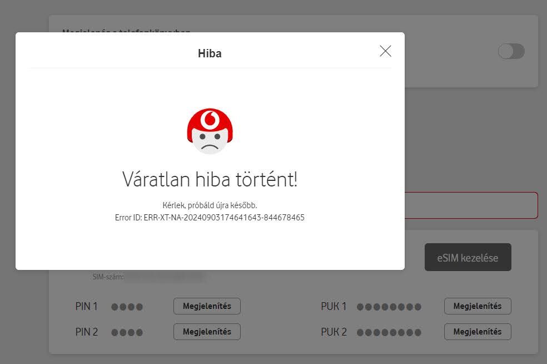The width and height of the screenshot is (547, 364).
Task: Reveal PUK 2 with Megjelenítés
Action: (x=478, y=332)
